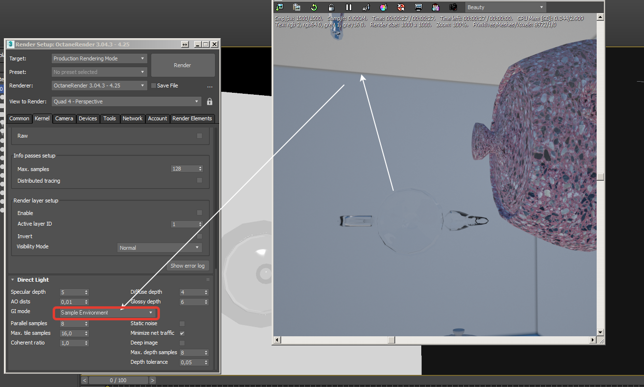The height and width of the screenshot is (387, 644).
Task: Click the camera snapshot icon in viewport toolbar
Action: 453,7
